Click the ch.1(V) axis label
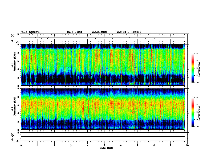The image size is (211, 163). pyautogui.click(x=13, y=38)
